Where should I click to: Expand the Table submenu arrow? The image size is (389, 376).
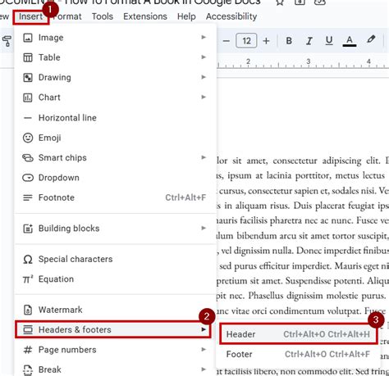click(204, 57)
